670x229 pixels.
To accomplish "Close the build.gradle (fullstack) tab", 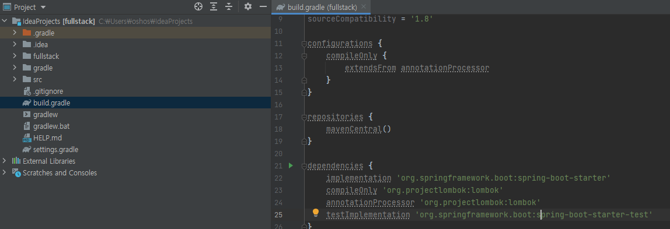I will pos(364,7).
